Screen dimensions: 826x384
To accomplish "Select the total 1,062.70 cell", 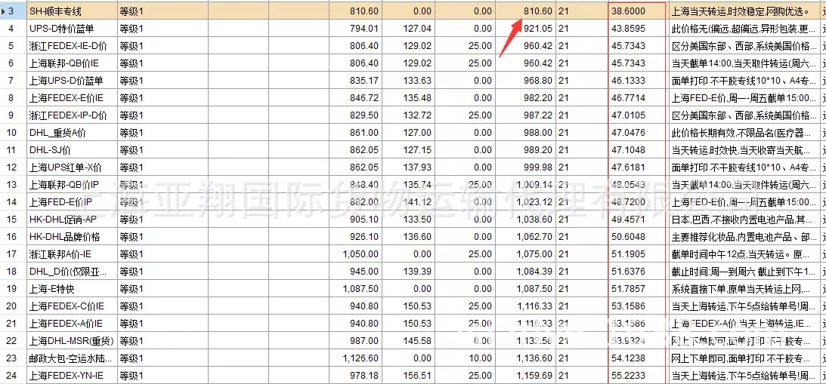I will (x=525, y=237).
